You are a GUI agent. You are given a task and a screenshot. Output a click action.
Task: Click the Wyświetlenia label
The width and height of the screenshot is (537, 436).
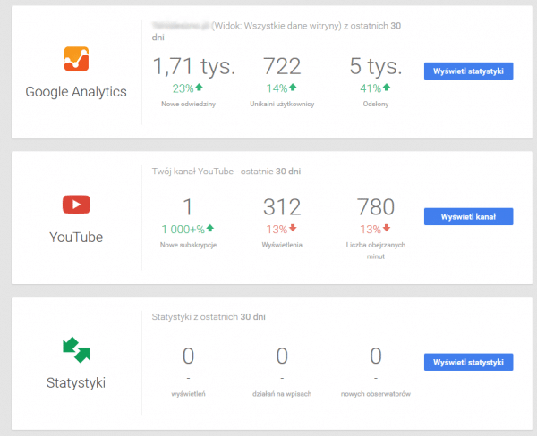point(282,245)
